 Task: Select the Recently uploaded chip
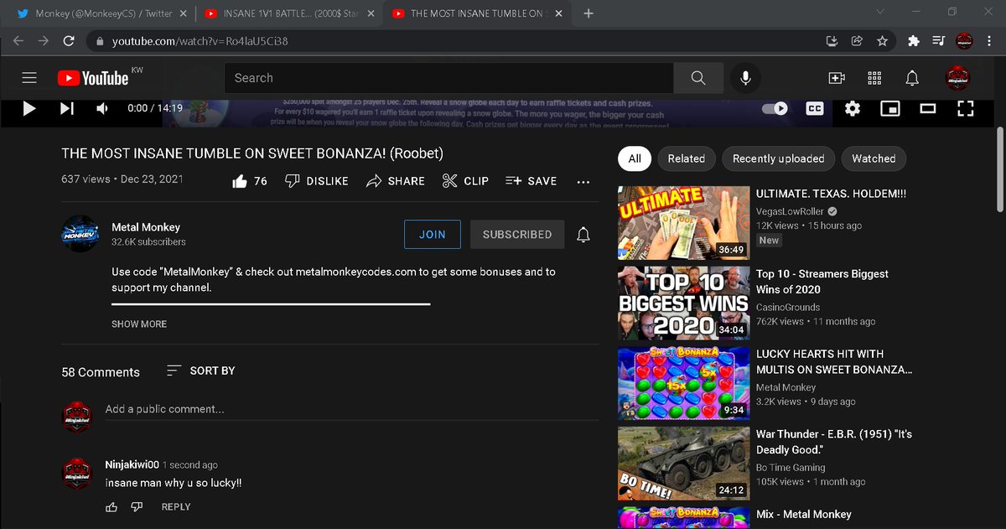tap(779, 158)
